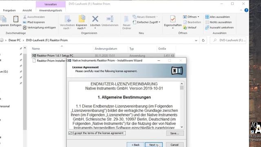Click the Kopieren icon at the ribbon's left
Viewport: 261px width, 147px height.
pyautogui.click(x=3, y=19)
